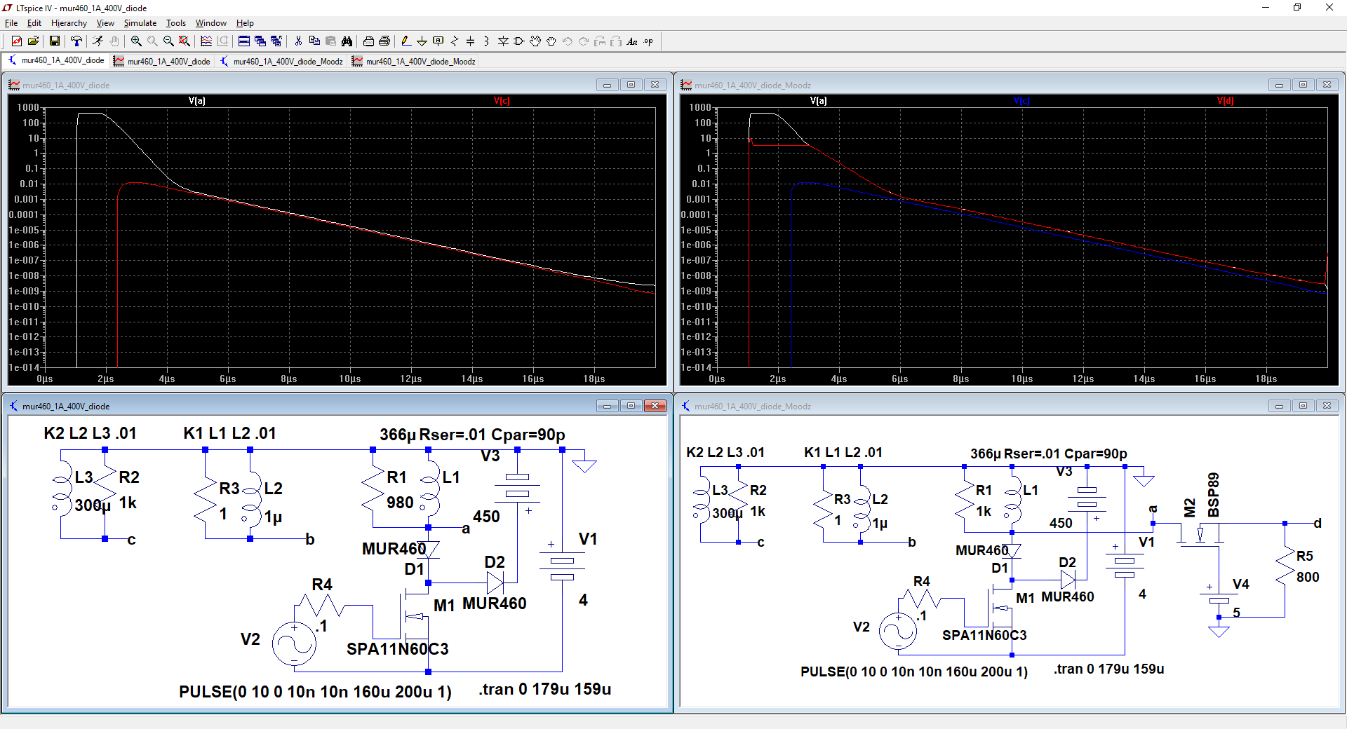
Task: Click the blue V[c] trace label in Moodz plot
Action: 1021,101
